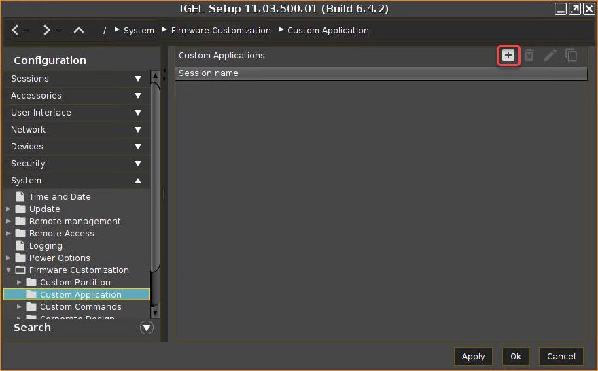The image size is (598, 371).
Task: Navigate back with the left arrow
Action: [x=16, y=30]
